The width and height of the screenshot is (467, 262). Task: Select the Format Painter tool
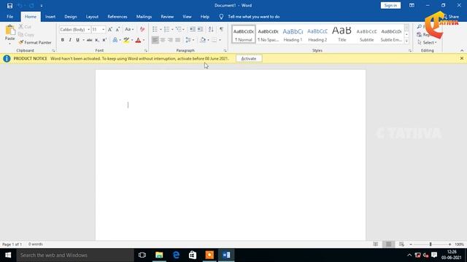click(35, 42)
